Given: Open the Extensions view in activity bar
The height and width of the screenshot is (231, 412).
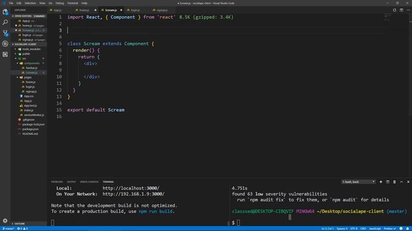Looking at the screenshot, I should (5, 54).
